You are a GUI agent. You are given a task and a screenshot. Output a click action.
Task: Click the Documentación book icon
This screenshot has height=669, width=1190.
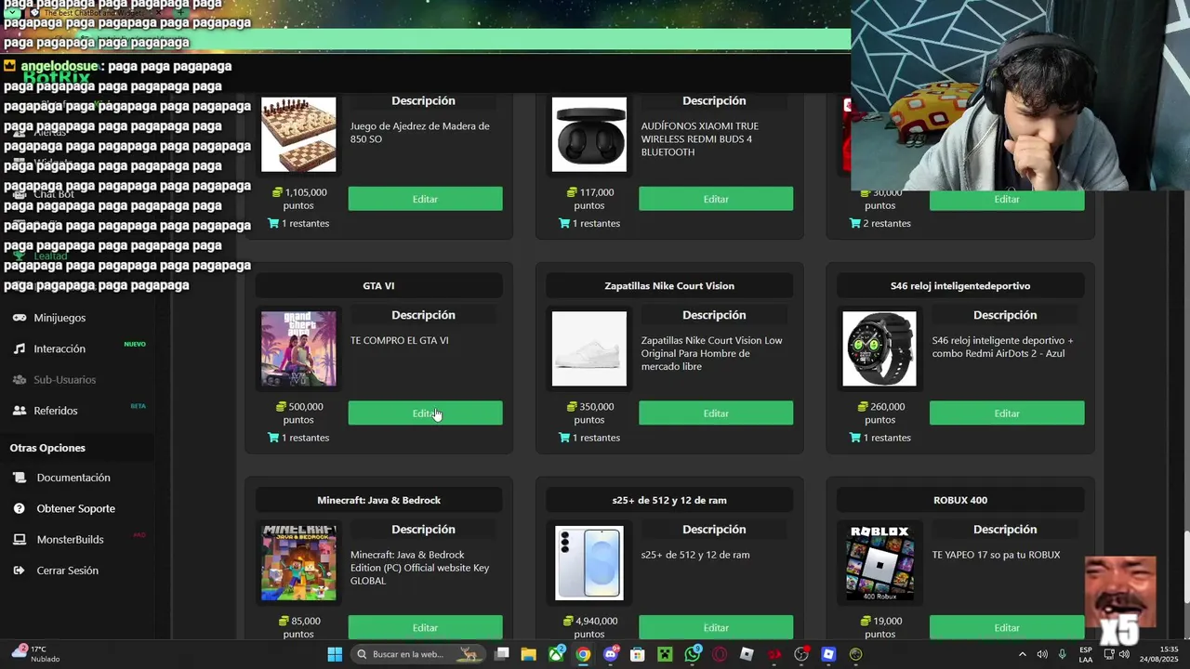tap(20, 478)
